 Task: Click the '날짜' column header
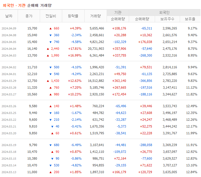(9, 16)
